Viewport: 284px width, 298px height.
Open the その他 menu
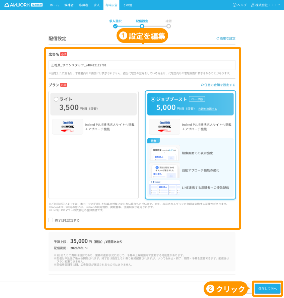point(128,5)
